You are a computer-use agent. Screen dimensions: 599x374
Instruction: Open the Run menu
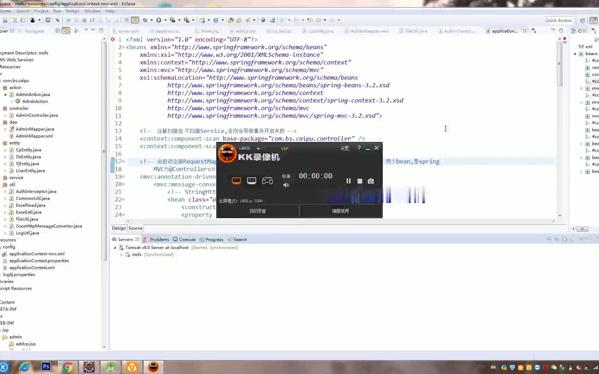pyautogui.click(x=57, y=11)
